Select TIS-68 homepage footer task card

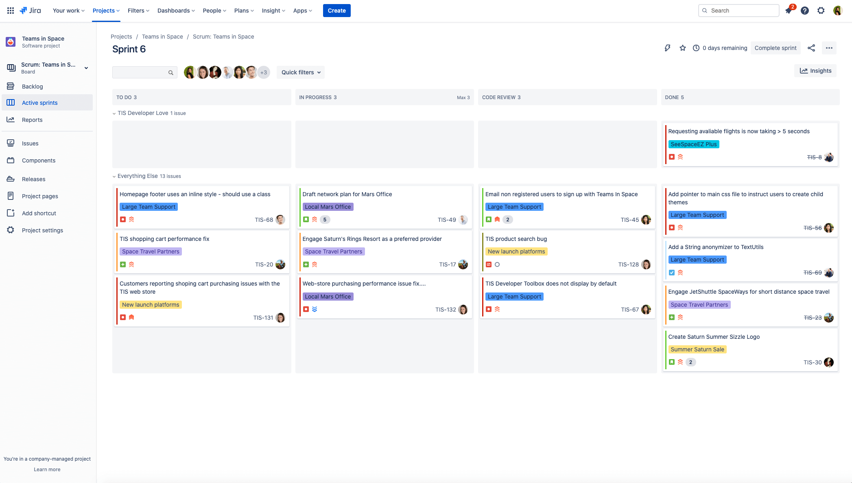point(202,206)
